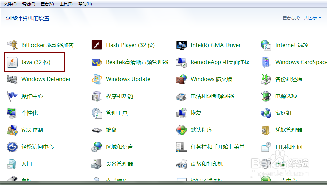Click the 凭据管理器 safe icon

tap(266, 130)
